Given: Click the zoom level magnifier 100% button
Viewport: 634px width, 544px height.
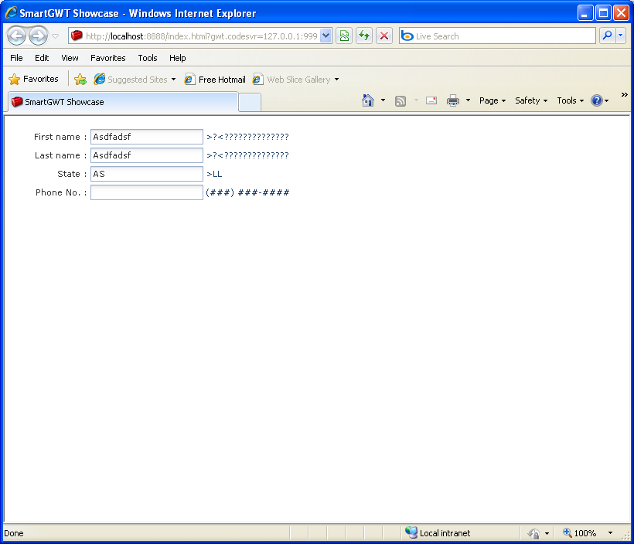Looking at the screenshot, I should 580,533.
